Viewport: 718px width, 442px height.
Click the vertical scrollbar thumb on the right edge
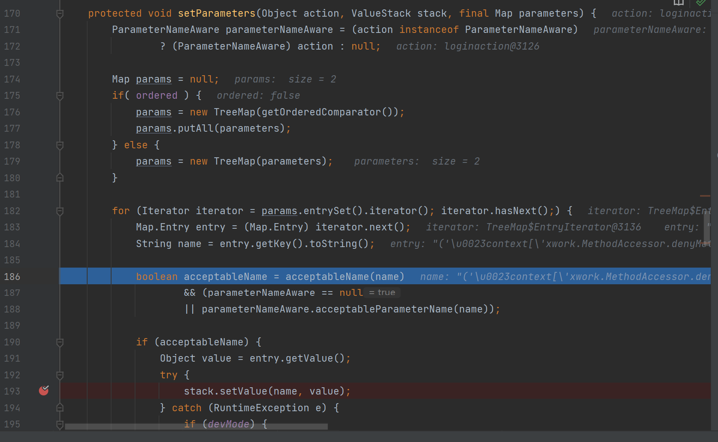click(x=707, y=228)
